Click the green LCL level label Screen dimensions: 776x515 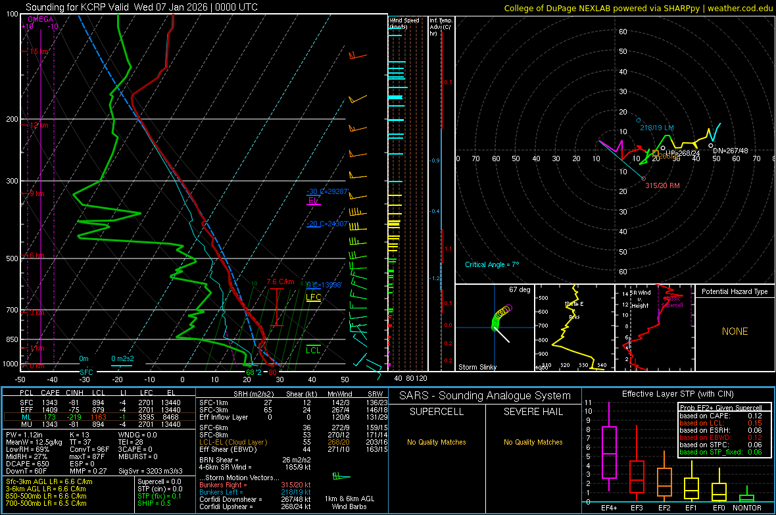tap(313, 350)
